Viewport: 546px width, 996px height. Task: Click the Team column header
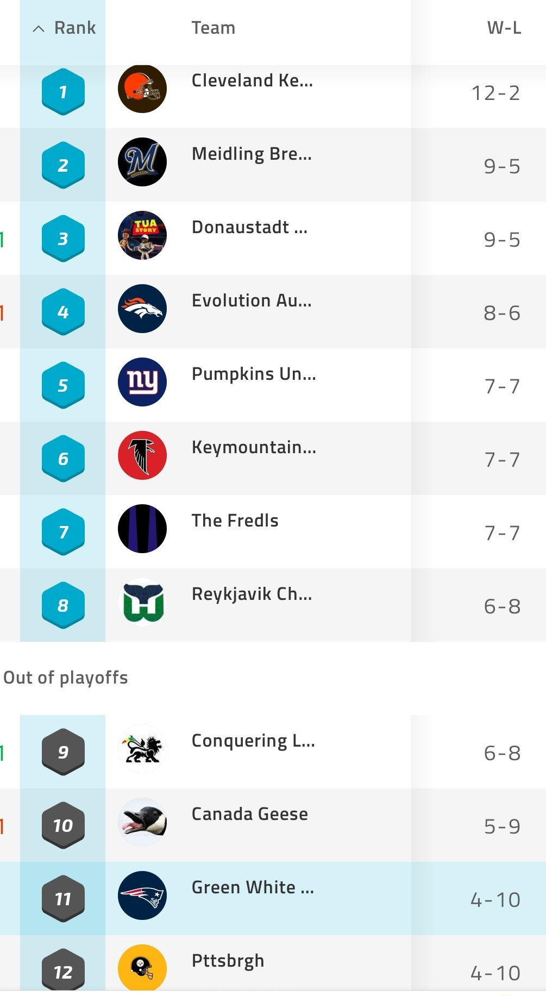point(214,28)
